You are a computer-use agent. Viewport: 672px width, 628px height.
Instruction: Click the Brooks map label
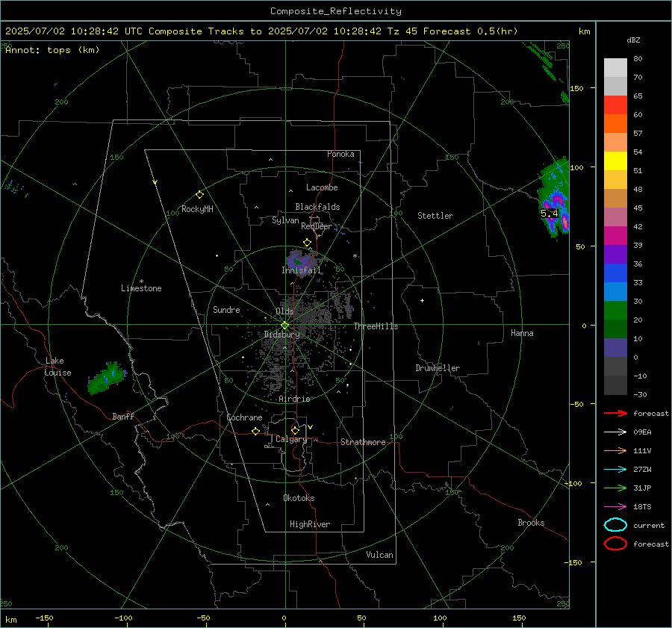point(531,523)
